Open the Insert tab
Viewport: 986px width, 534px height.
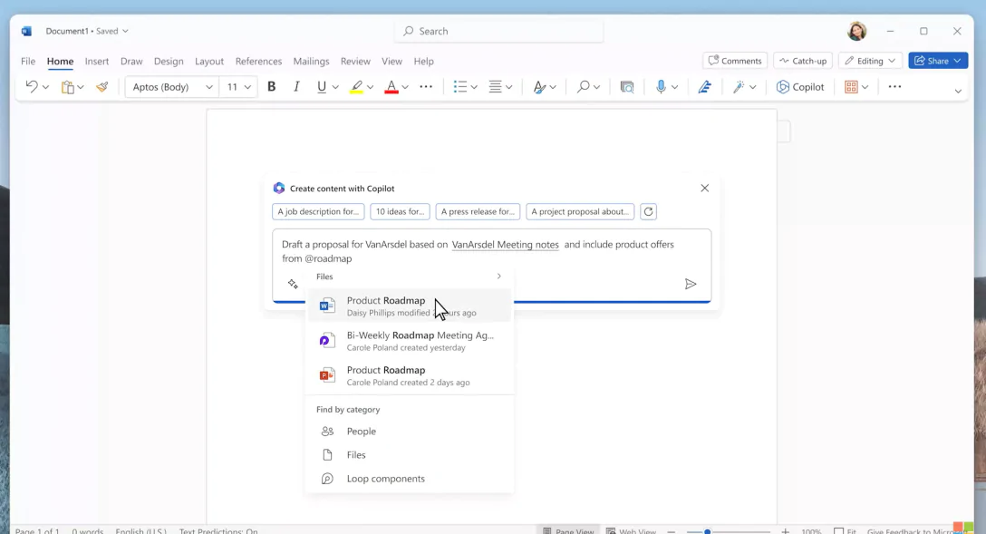[97, 62]
